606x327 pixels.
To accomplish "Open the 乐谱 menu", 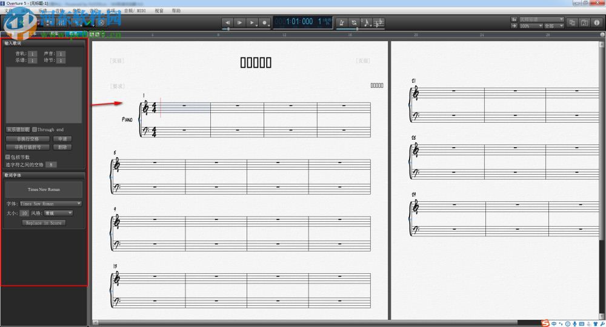I will (42, 11).
